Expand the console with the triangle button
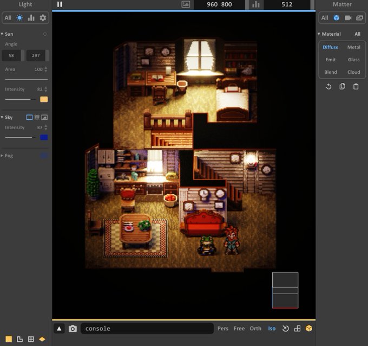Viewport: 368px width, 346px height. pyautogui.click(x=59, y=329)
